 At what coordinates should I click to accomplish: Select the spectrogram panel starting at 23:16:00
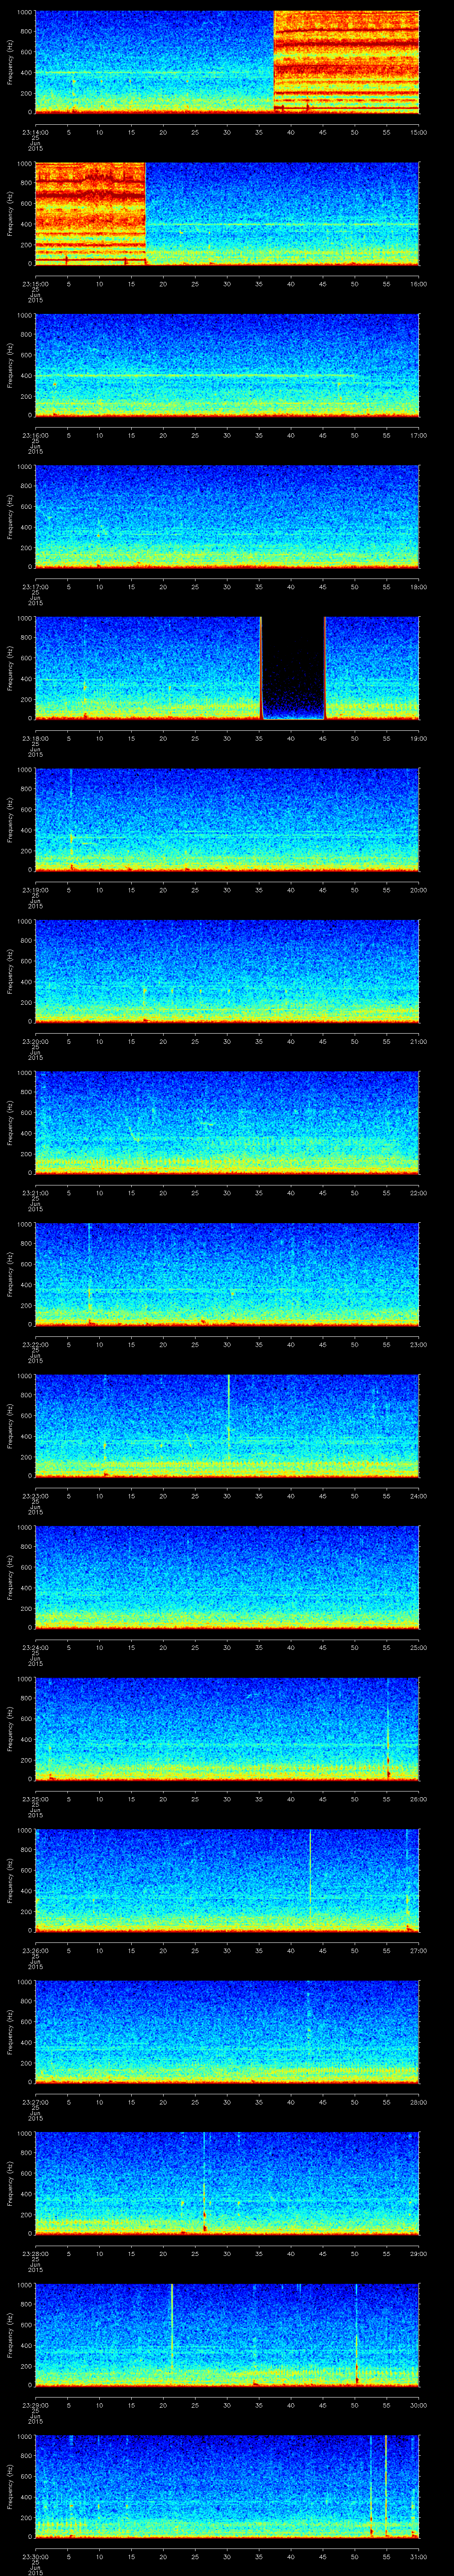tap(227, 365)
